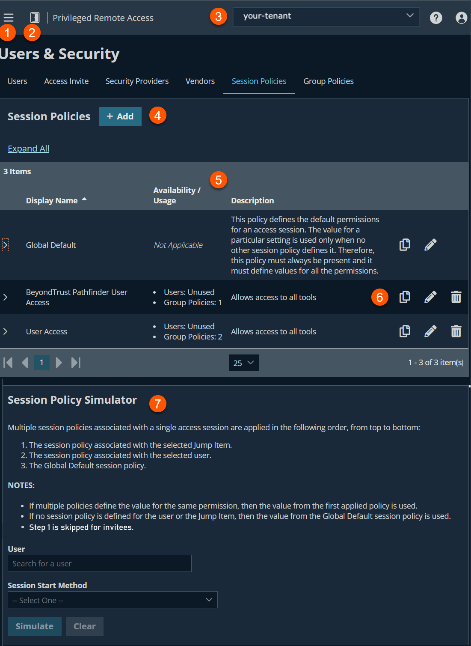
Task: Click the user search field
Action: [x=99, y=563]
